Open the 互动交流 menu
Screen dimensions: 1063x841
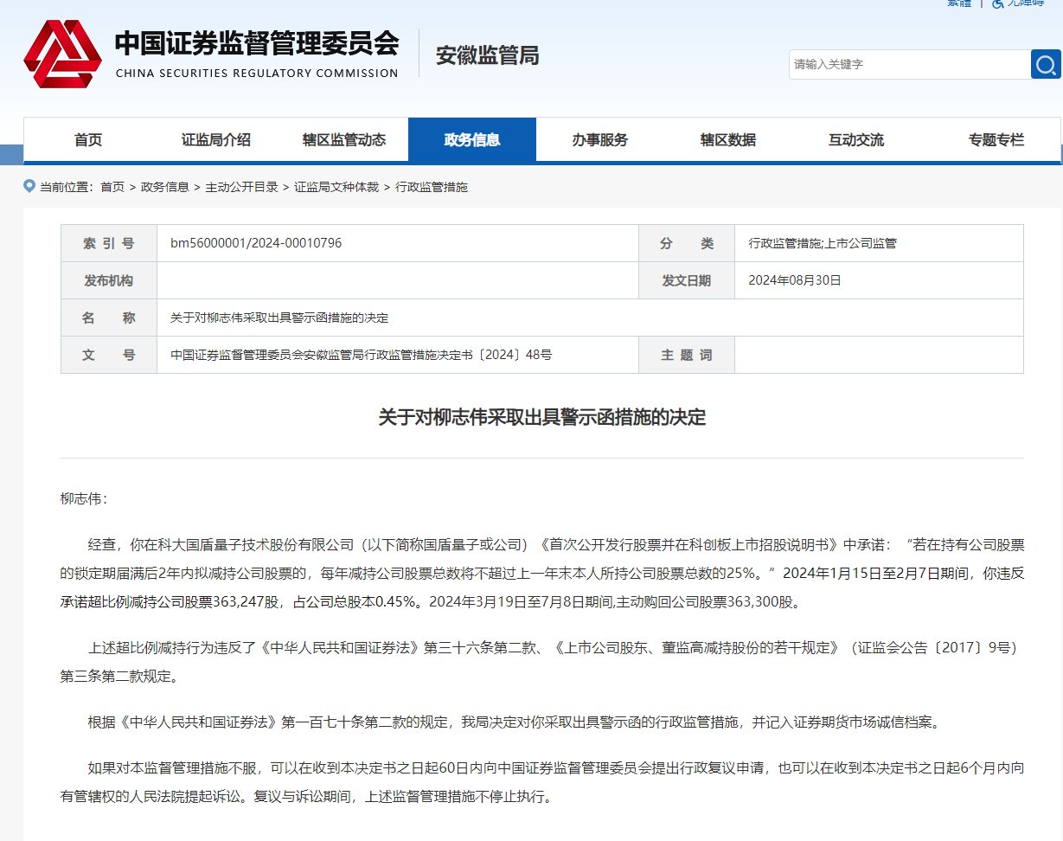[x=855, y=139]
